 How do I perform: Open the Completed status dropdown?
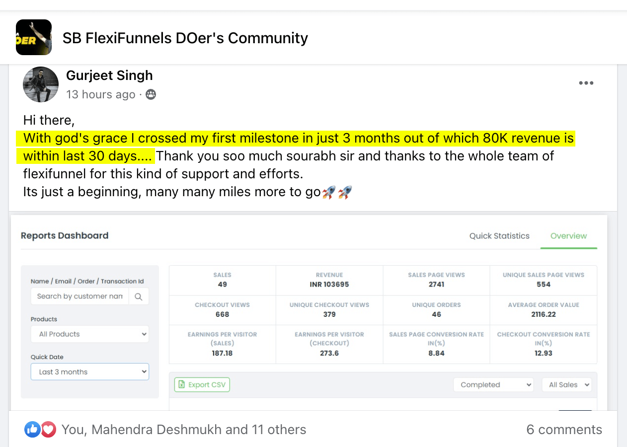[493, 385]
